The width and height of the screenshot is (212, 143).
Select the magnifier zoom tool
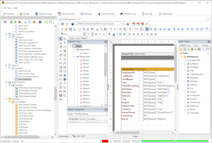[60, 43]
